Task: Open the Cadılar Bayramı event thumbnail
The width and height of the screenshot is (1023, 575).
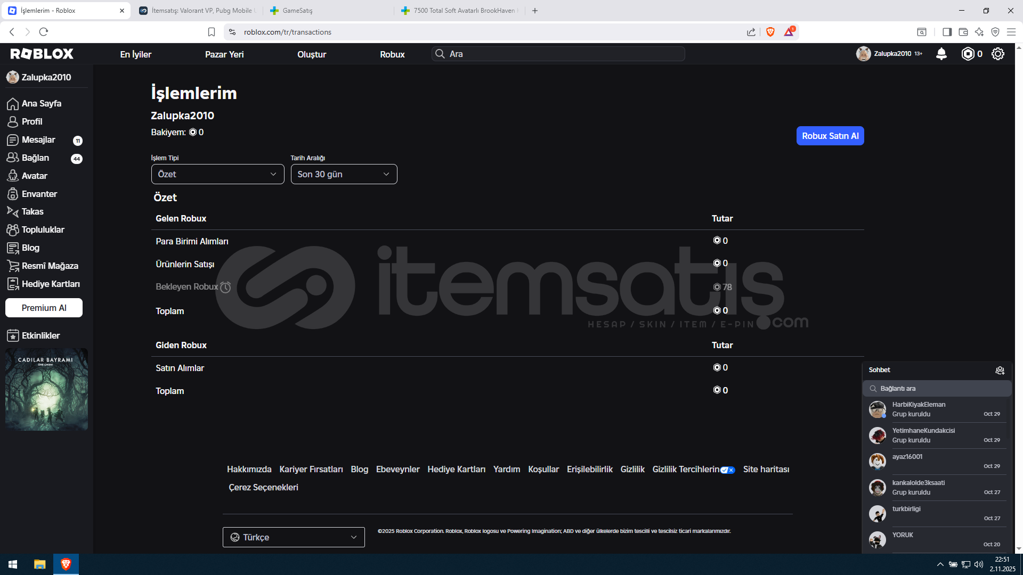Action: click(x=46, y=389)
